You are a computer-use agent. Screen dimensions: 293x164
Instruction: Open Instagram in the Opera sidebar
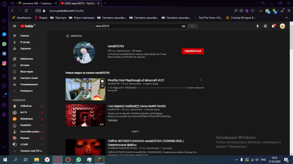point(4,63)
